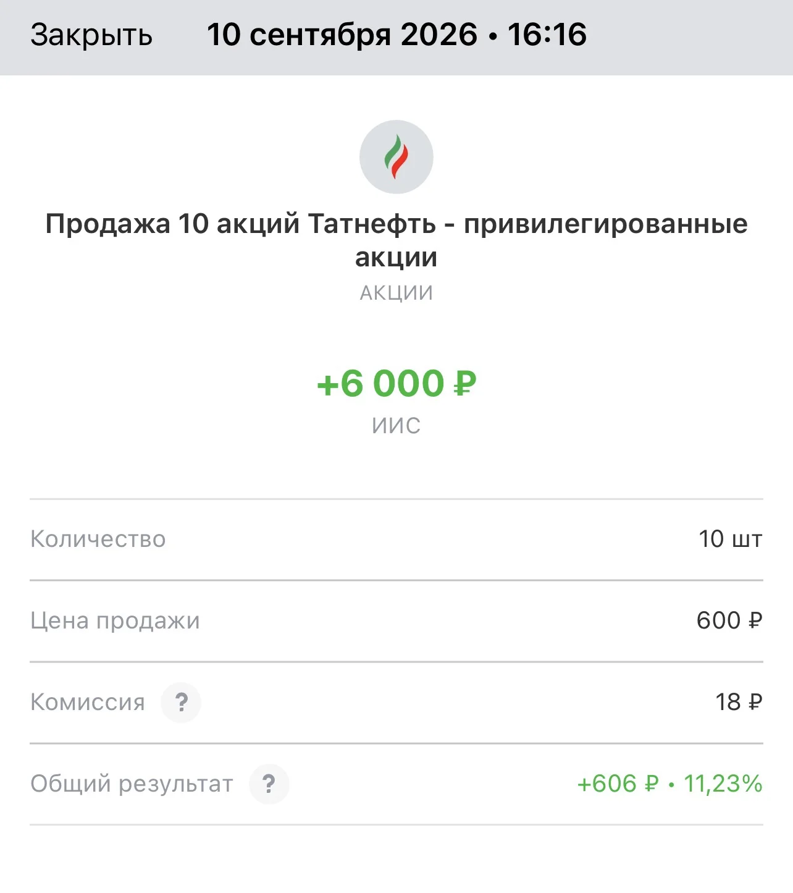Show help for Комиссия question mark

tap(181, 702)
